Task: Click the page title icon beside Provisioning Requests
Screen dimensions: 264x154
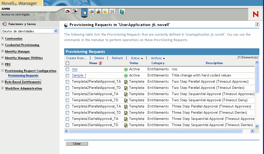Action: tap(66, 25)
